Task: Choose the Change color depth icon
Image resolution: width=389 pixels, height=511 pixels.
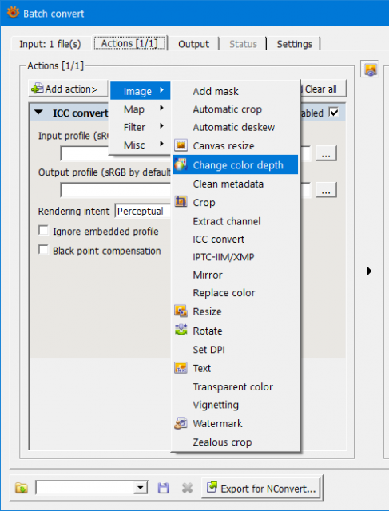Action: point(181,164)
